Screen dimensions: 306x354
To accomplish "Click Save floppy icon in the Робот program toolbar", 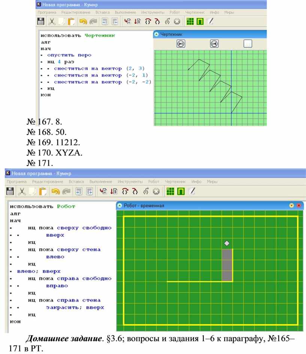I will pos(10,191).
